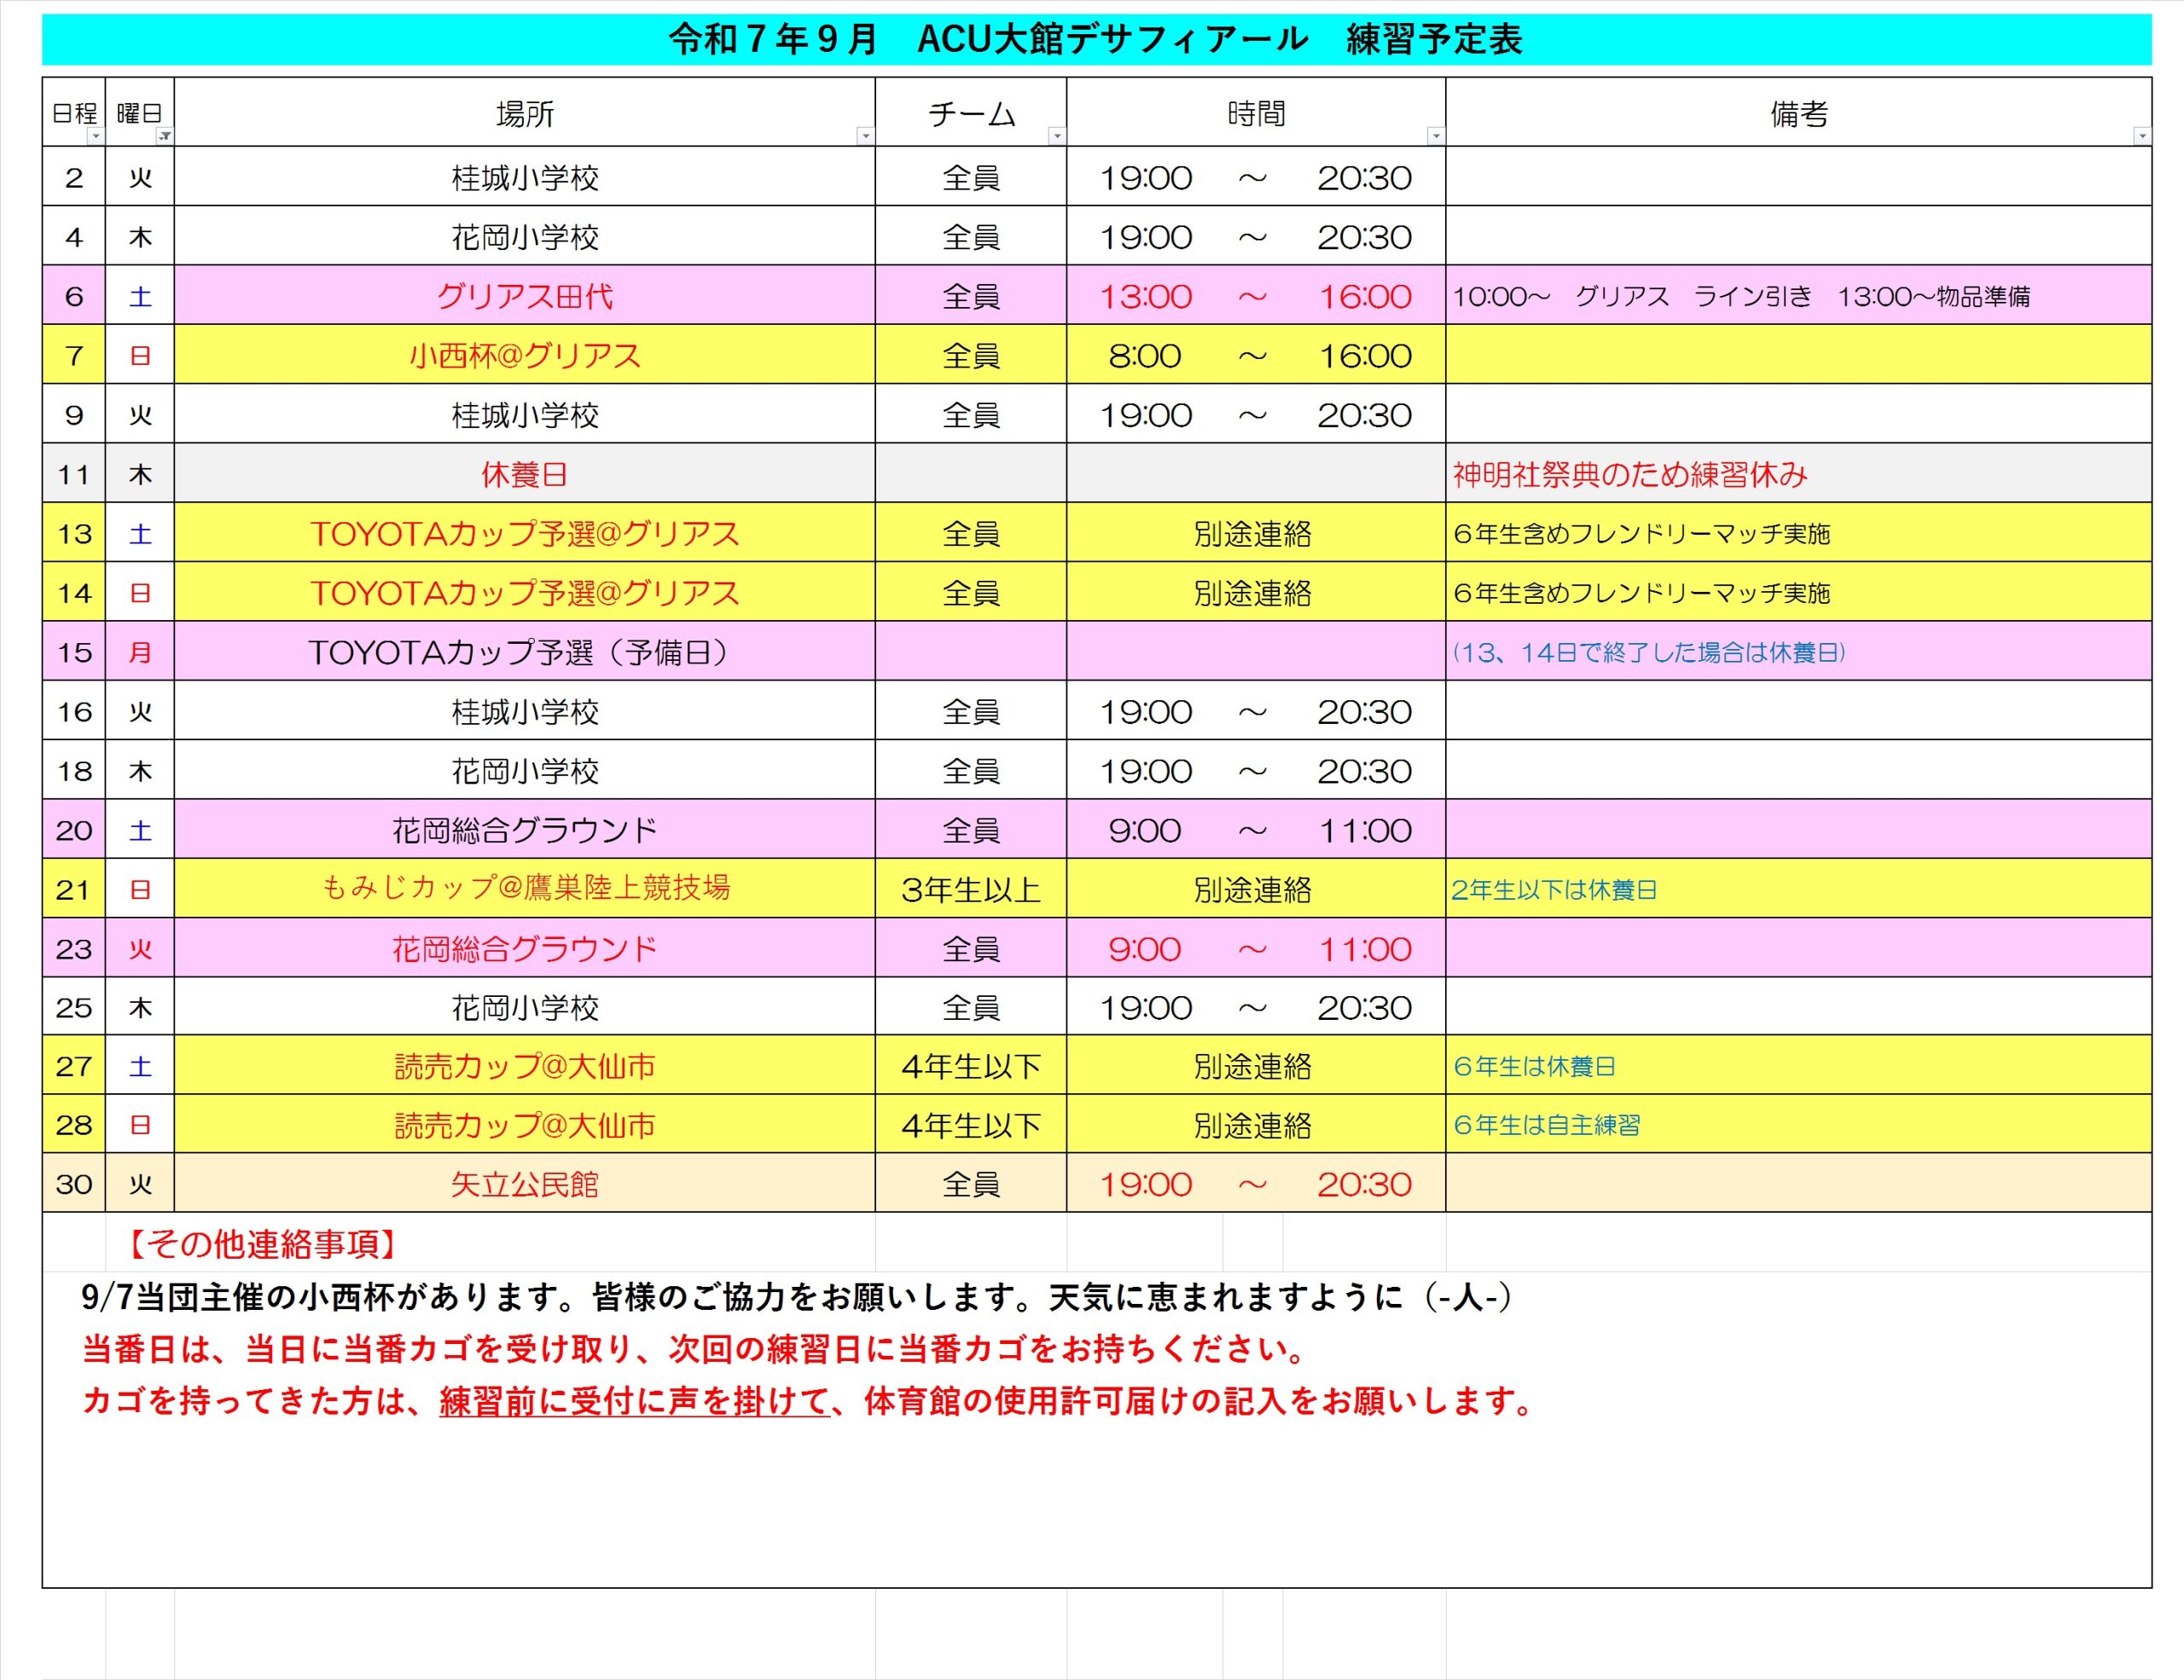Click start time 13:00 on day 6
Screen dimensions: 2184x1680
click(1146, 297)
